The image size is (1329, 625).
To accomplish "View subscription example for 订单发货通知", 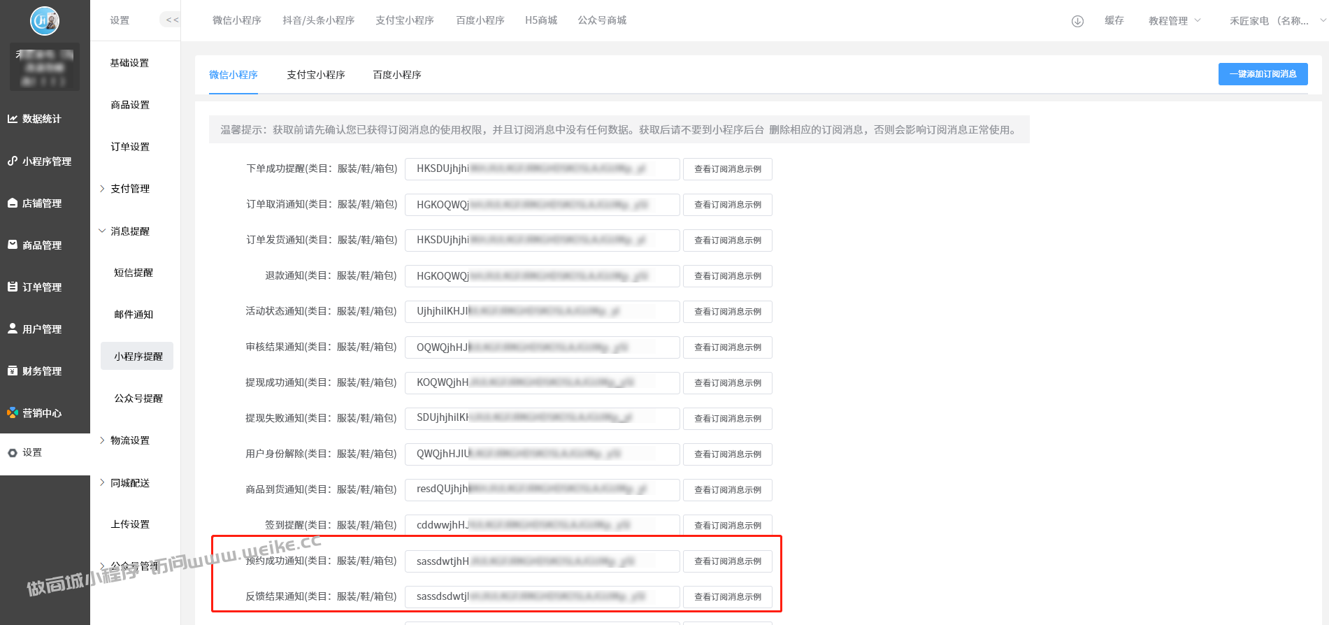I will click(x=727, y=240).
